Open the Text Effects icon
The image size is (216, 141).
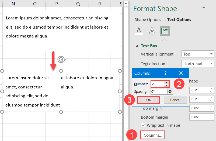[152, 31]
